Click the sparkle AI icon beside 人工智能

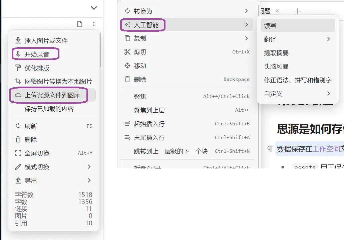127,25
